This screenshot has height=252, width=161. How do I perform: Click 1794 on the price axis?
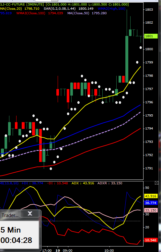149,129
